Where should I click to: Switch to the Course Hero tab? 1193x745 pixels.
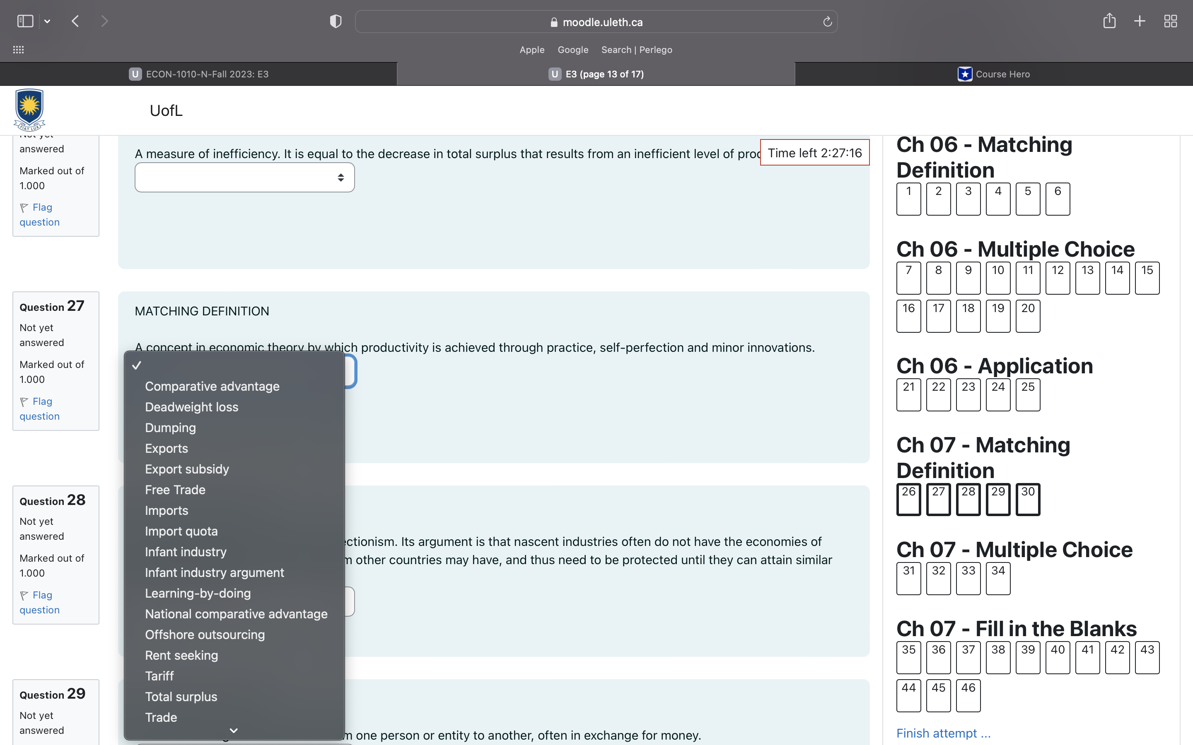pos(994,74)
